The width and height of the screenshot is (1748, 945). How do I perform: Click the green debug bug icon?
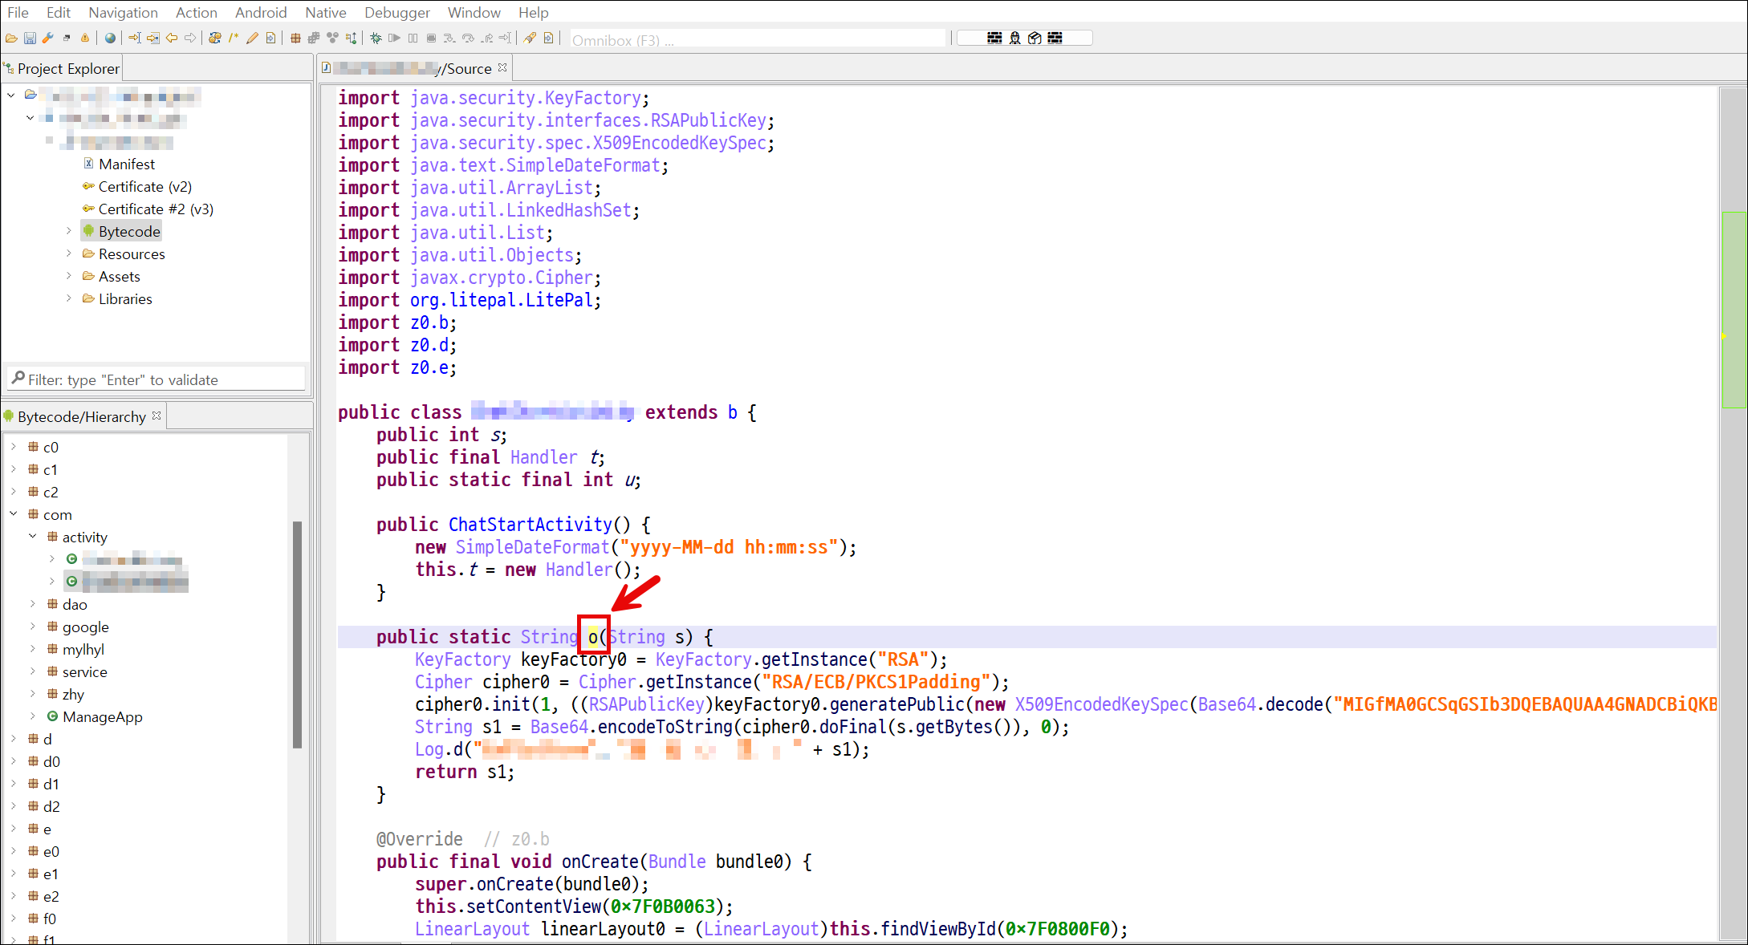(376, 38)
